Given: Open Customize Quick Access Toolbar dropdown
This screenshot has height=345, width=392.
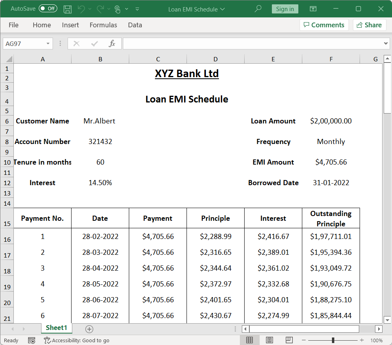Looking at the screenshot, I should [137, 9].
